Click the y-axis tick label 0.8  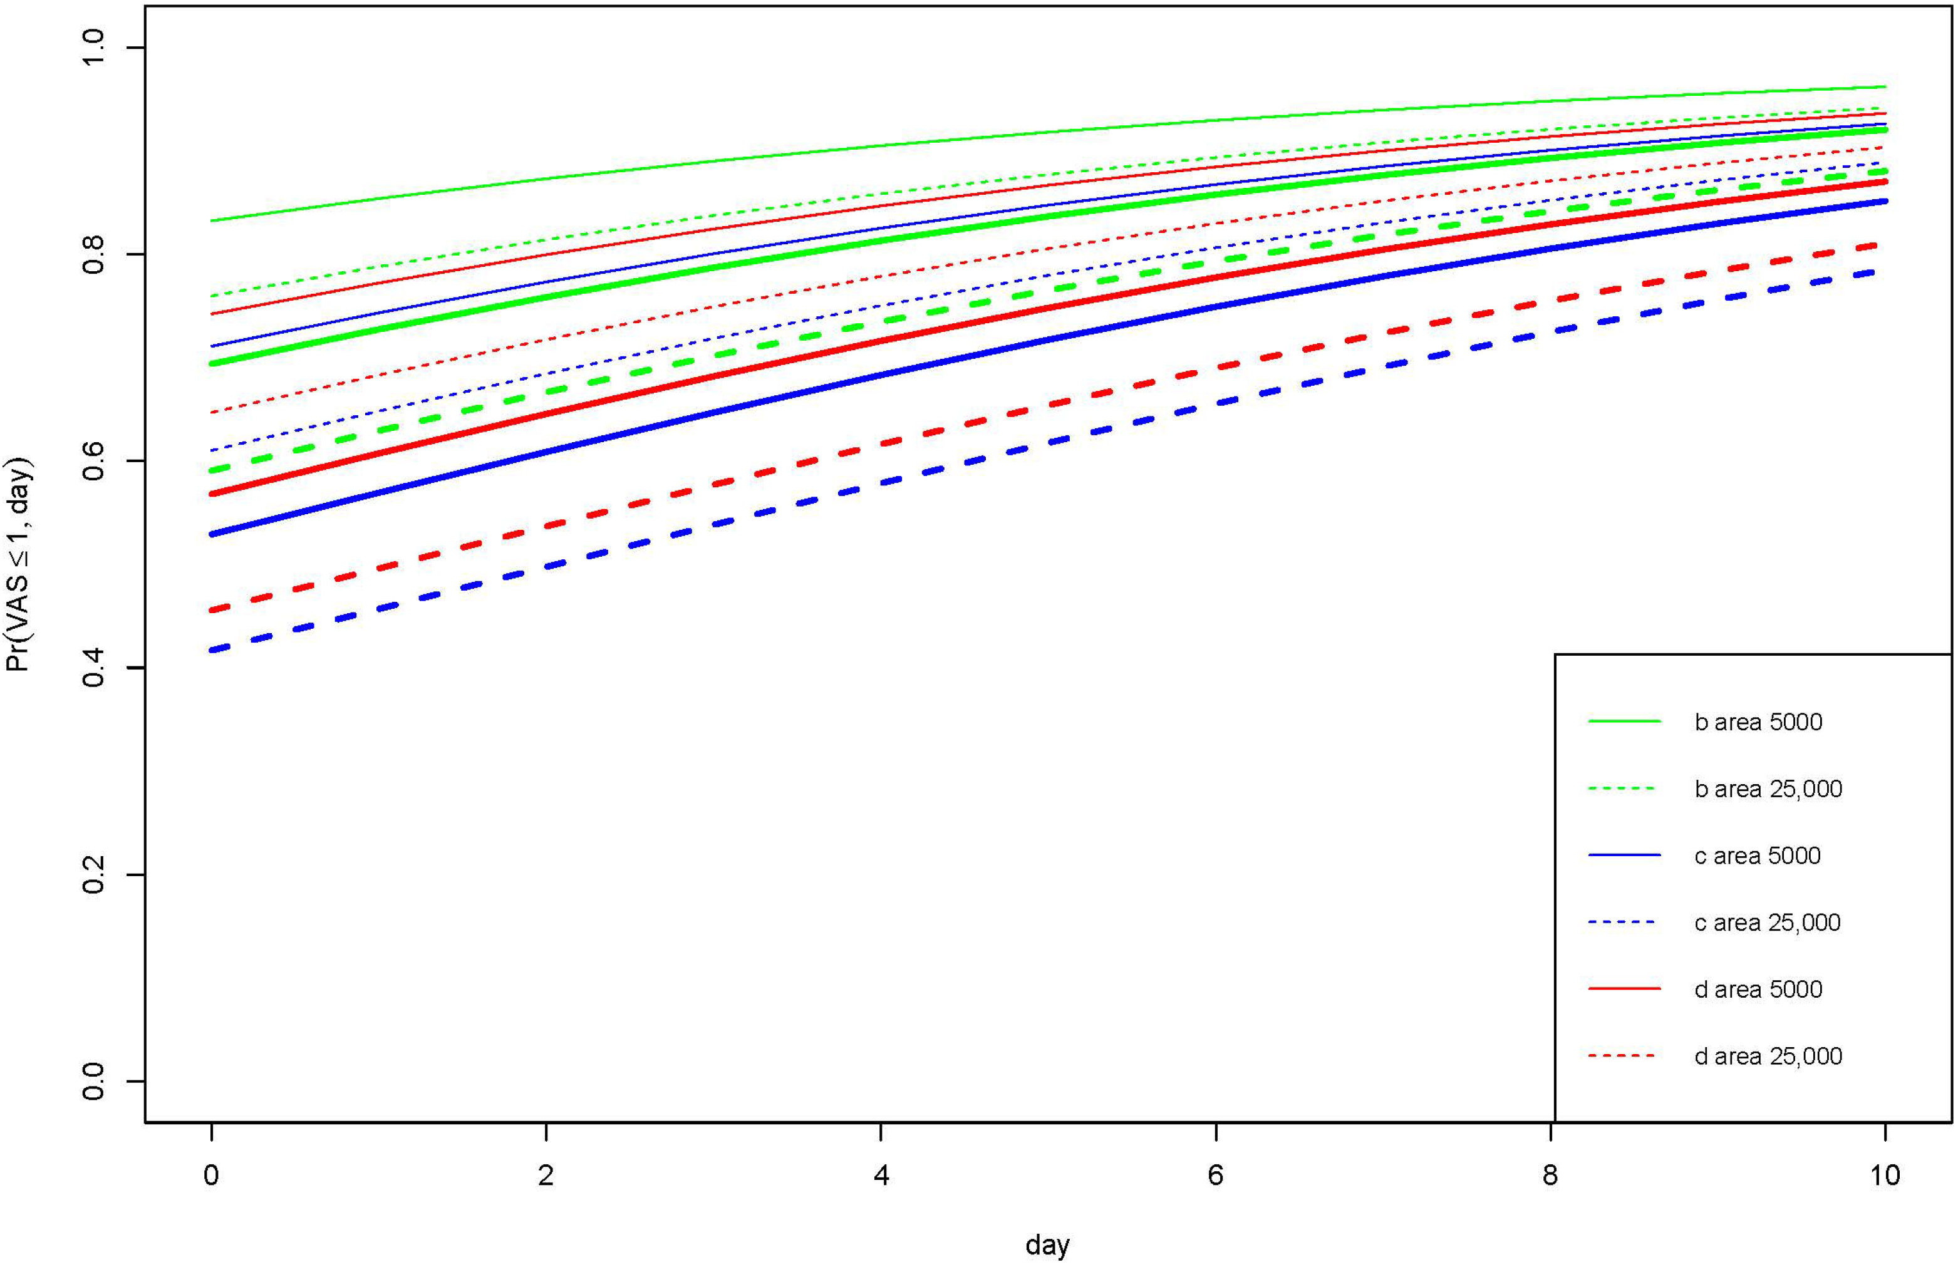point(93,254)
